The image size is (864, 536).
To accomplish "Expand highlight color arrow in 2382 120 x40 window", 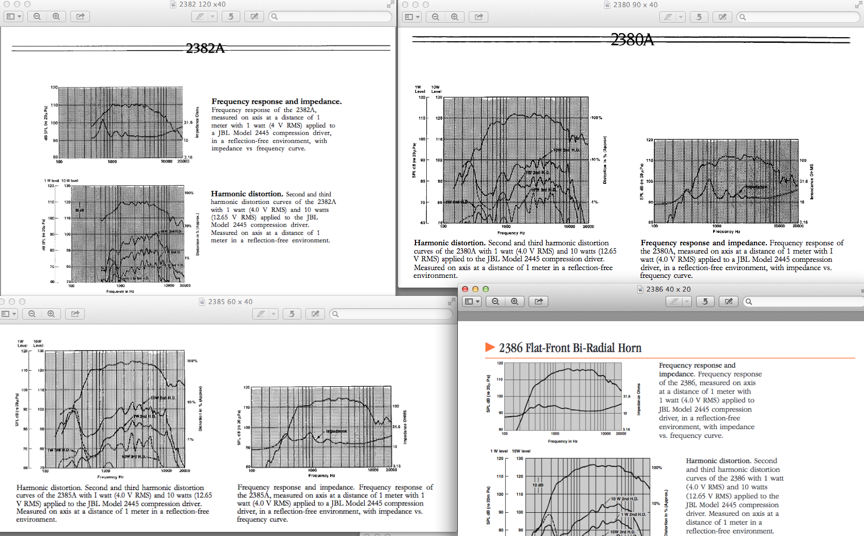I will (x=212, y=17).
